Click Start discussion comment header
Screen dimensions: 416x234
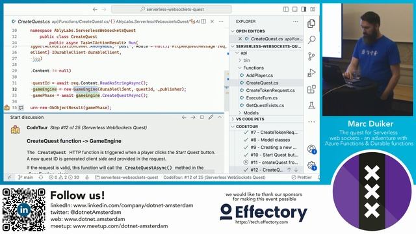[27, 117]
